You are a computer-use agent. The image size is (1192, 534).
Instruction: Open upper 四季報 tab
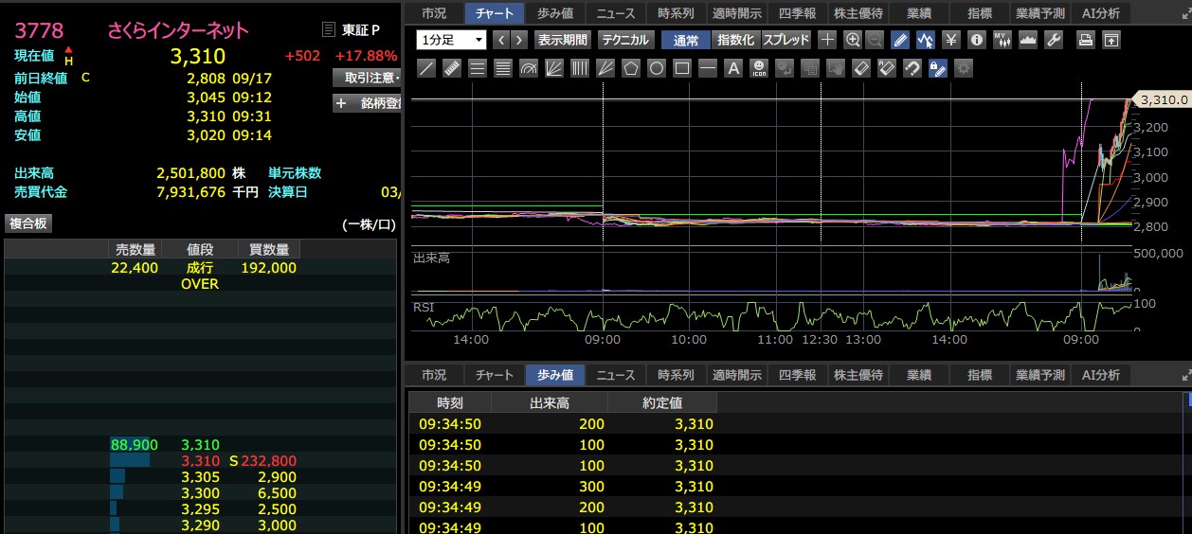pos(797,13)
